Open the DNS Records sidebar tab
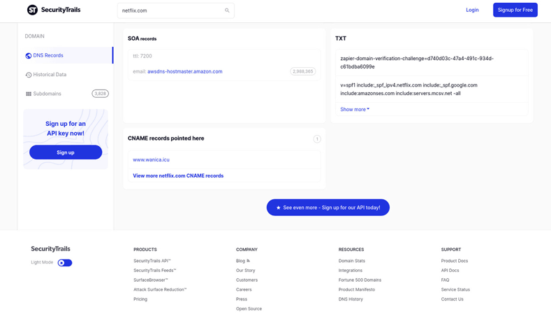This screenshot has width=551, height=316. (x=66, y=55)
